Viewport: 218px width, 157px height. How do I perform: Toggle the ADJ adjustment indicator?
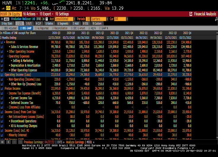coord(7,19)
